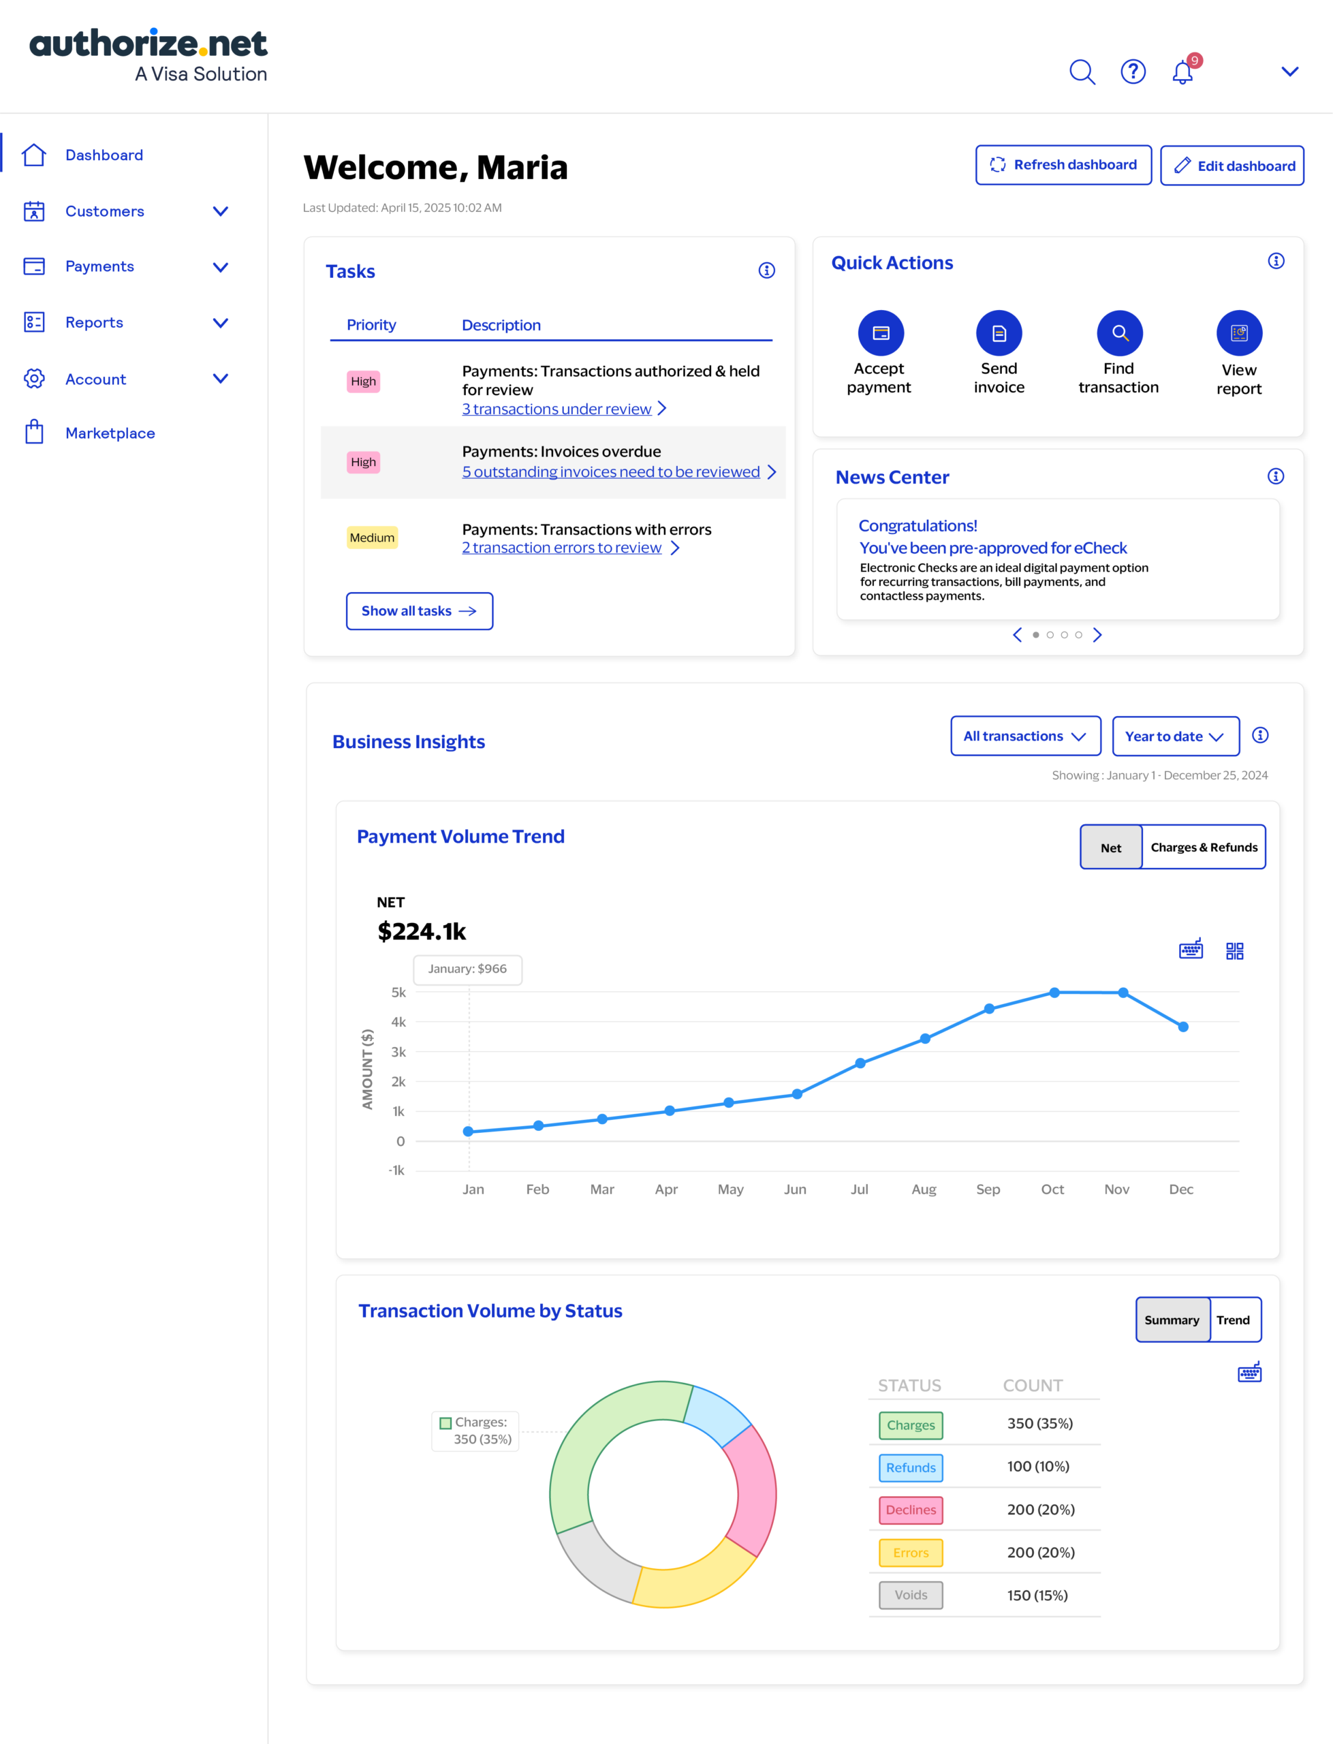
Task: Click the Account gear icon in sidebar
Action: tap(34, 379)
